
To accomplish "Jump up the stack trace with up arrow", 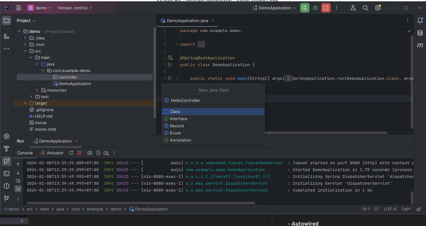I will pyautogui.click(x=18, y=165).
